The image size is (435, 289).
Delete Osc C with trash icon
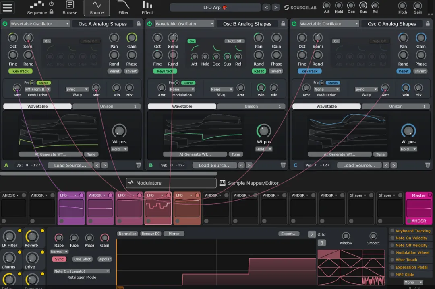(x=427, y=165)
